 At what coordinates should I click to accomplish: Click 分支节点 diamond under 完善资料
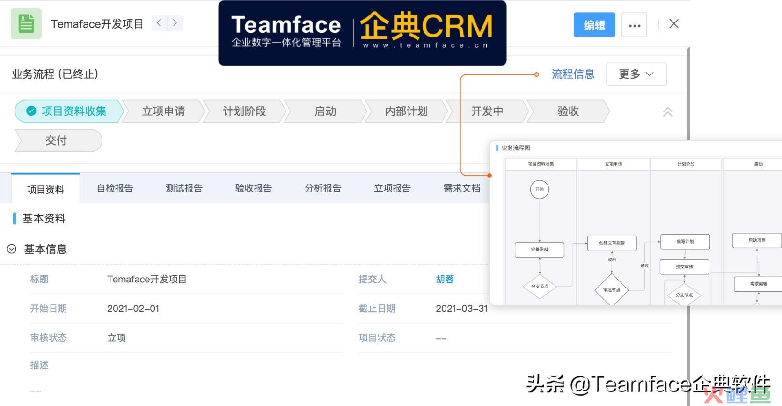pos(540,286)
